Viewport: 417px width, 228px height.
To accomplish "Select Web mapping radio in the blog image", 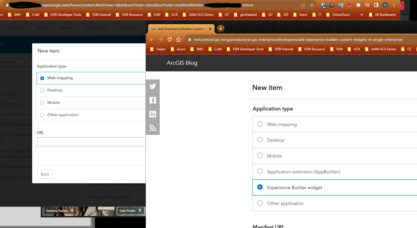I will [260, 124].
